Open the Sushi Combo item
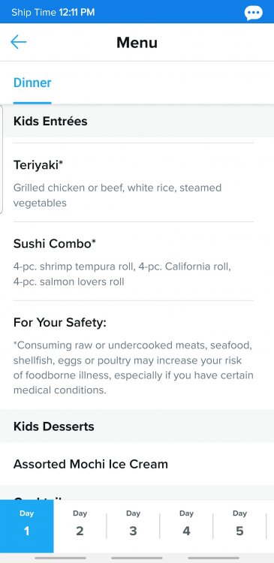274x563 pixels. click(x=134, y=261)
